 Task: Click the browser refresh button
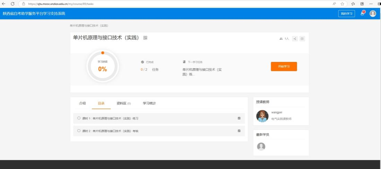click(x=12, y=4)
